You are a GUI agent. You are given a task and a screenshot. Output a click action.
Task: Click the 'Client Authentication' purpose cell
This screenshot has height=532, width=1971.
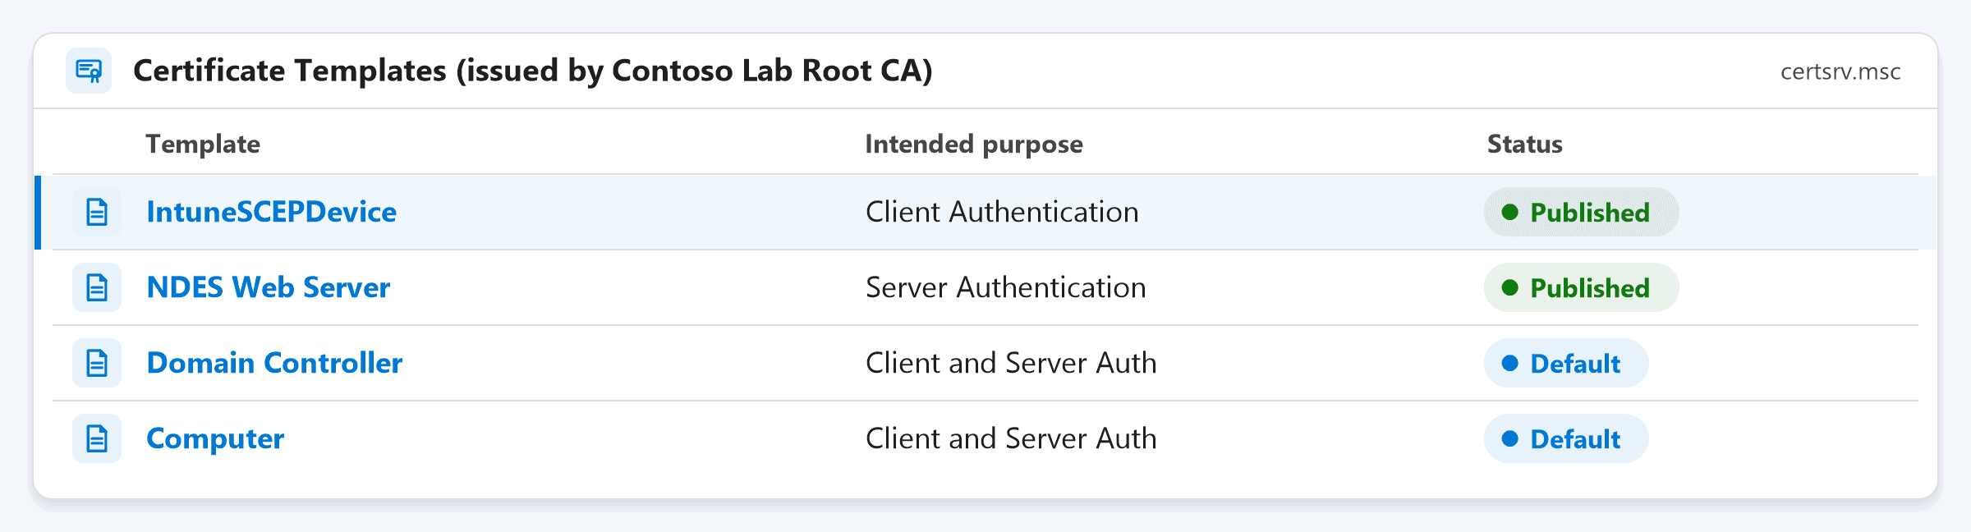tap(1002, 212)
